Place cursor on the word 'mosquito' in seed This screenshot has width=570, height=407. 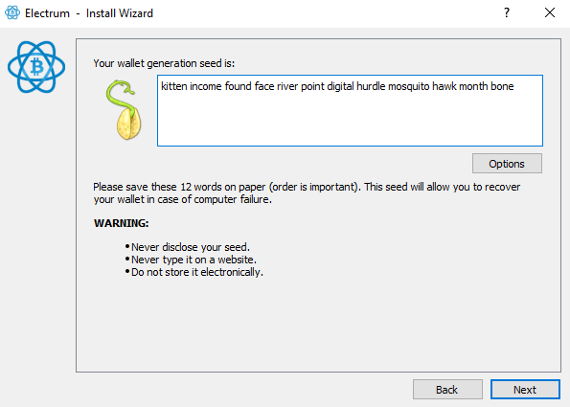(x=409, y=86)
